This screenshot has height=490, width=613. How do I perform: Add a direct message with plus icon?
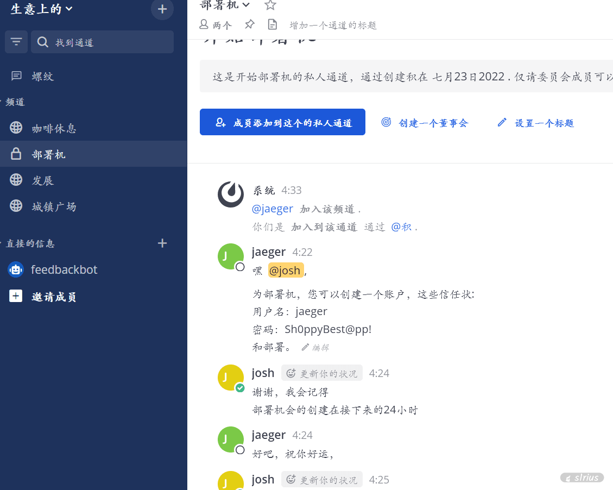click(162, 243)
